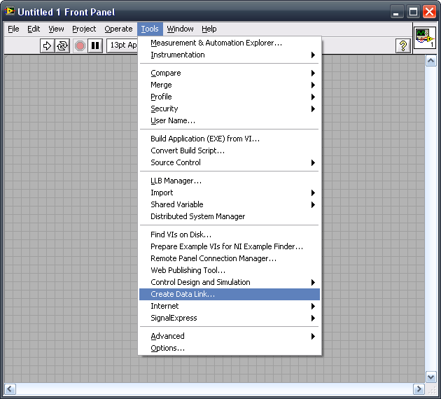441x399 pixels.
Task: Open the font size 13pt dropdown
Action: point(122,45)
